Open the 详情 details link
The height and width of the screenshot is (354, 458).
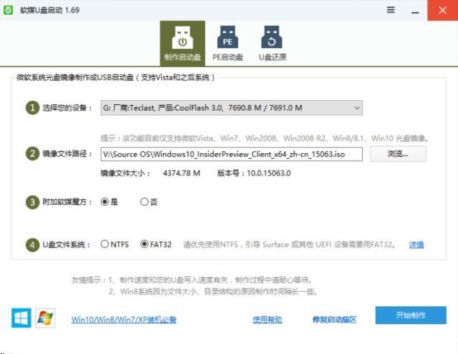coord(416,245)
